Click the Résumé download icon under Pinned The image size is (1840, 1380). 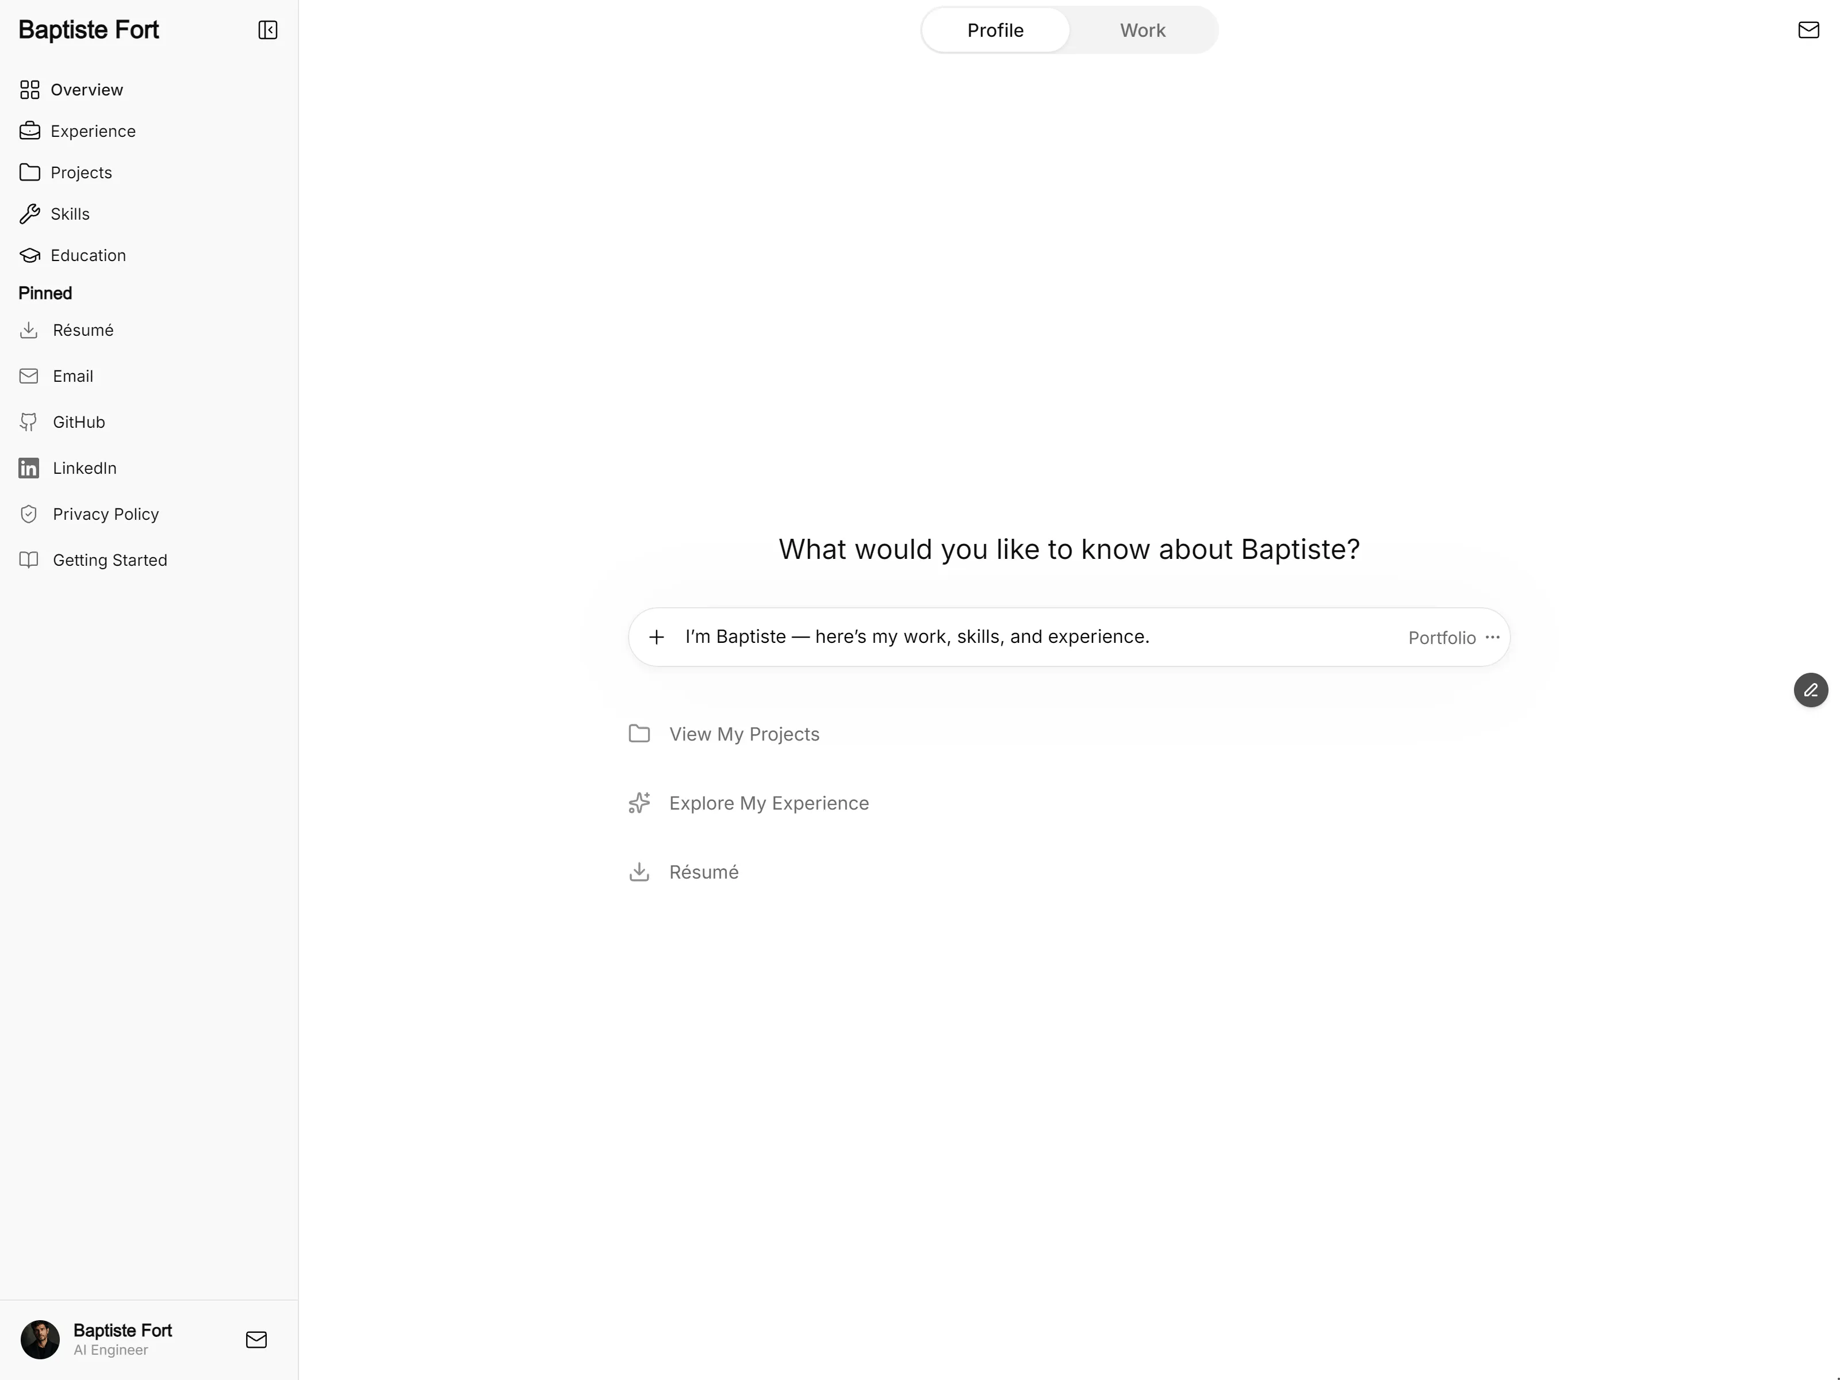click(x=29, y=330)
